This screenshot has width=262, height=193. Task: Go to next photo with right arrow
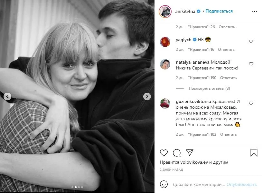coord(147,96)
